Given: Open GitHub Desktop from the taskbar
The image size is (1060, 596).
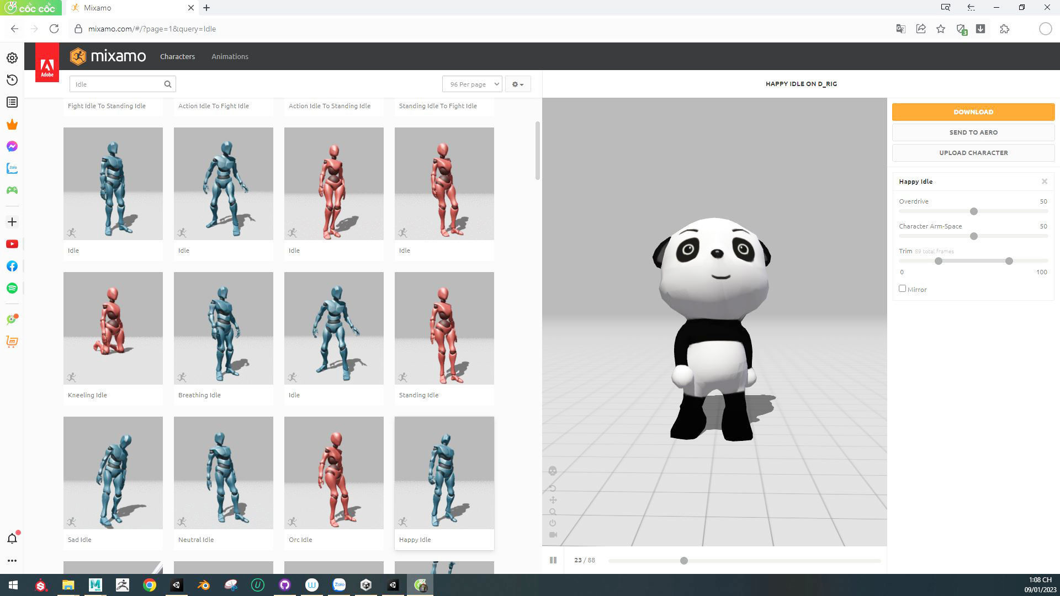Looking at the screenshot, I should pos(285,585).
